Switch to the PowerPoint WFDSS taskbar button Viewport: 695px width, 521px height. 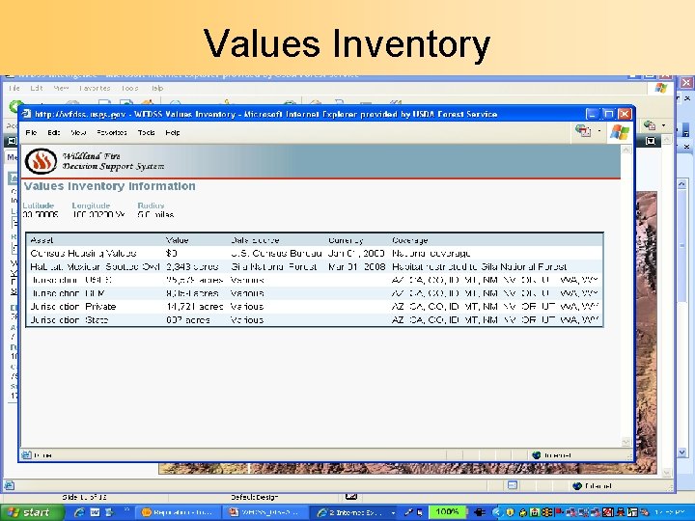[x=264, y=512]
